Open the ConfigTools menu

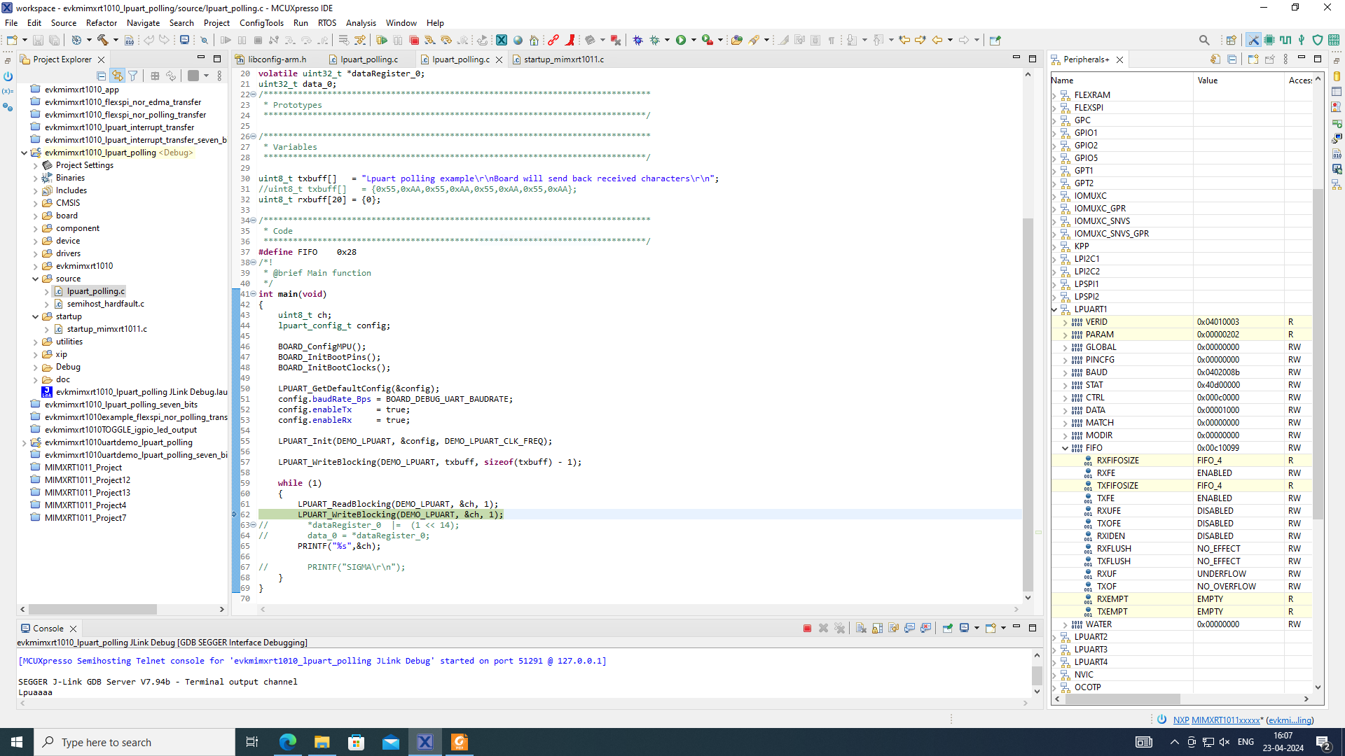(261, 22)
